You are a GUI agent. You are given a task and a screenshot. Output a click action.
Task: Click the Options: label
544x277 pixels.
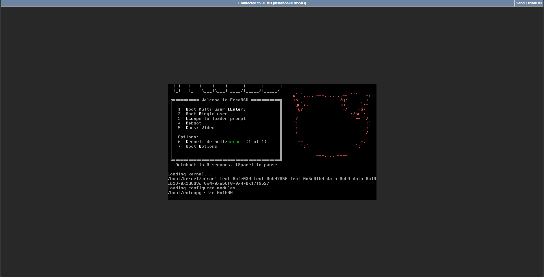(x=188, y=137)
